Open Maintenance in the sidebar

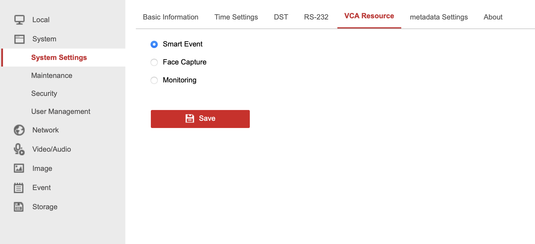52,76
